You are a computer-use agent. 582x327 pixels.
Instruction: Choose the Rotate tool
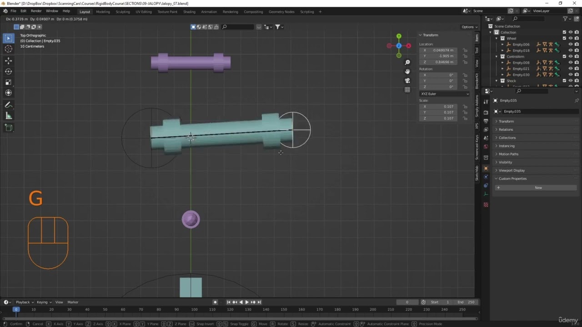click(x=8, y=71)
